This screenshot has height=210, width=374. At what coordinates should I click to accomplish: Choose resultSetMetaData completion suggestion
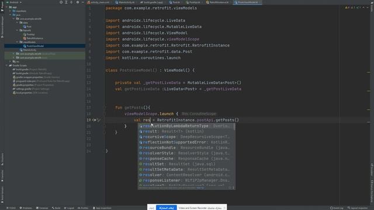[x=186, y=170]
